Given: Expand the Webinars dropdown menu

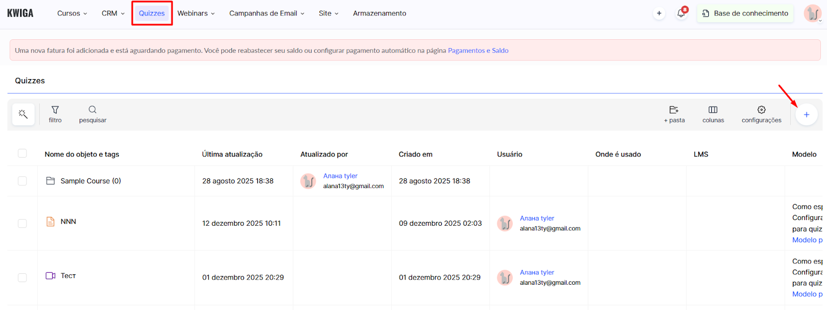Looking at the screenshot, I should coord(196,13).
